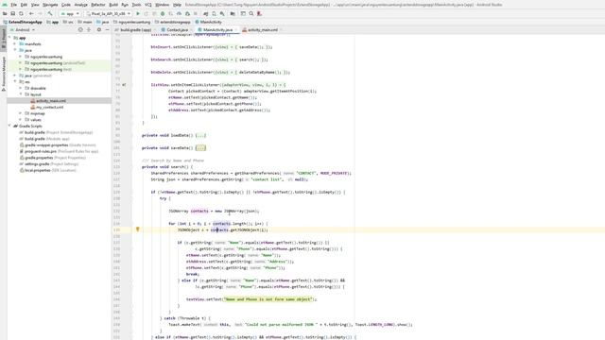The width and height of the screenshot is (605, 340).
Task: Expand the mipmap folder
Action: pos(21,113)
